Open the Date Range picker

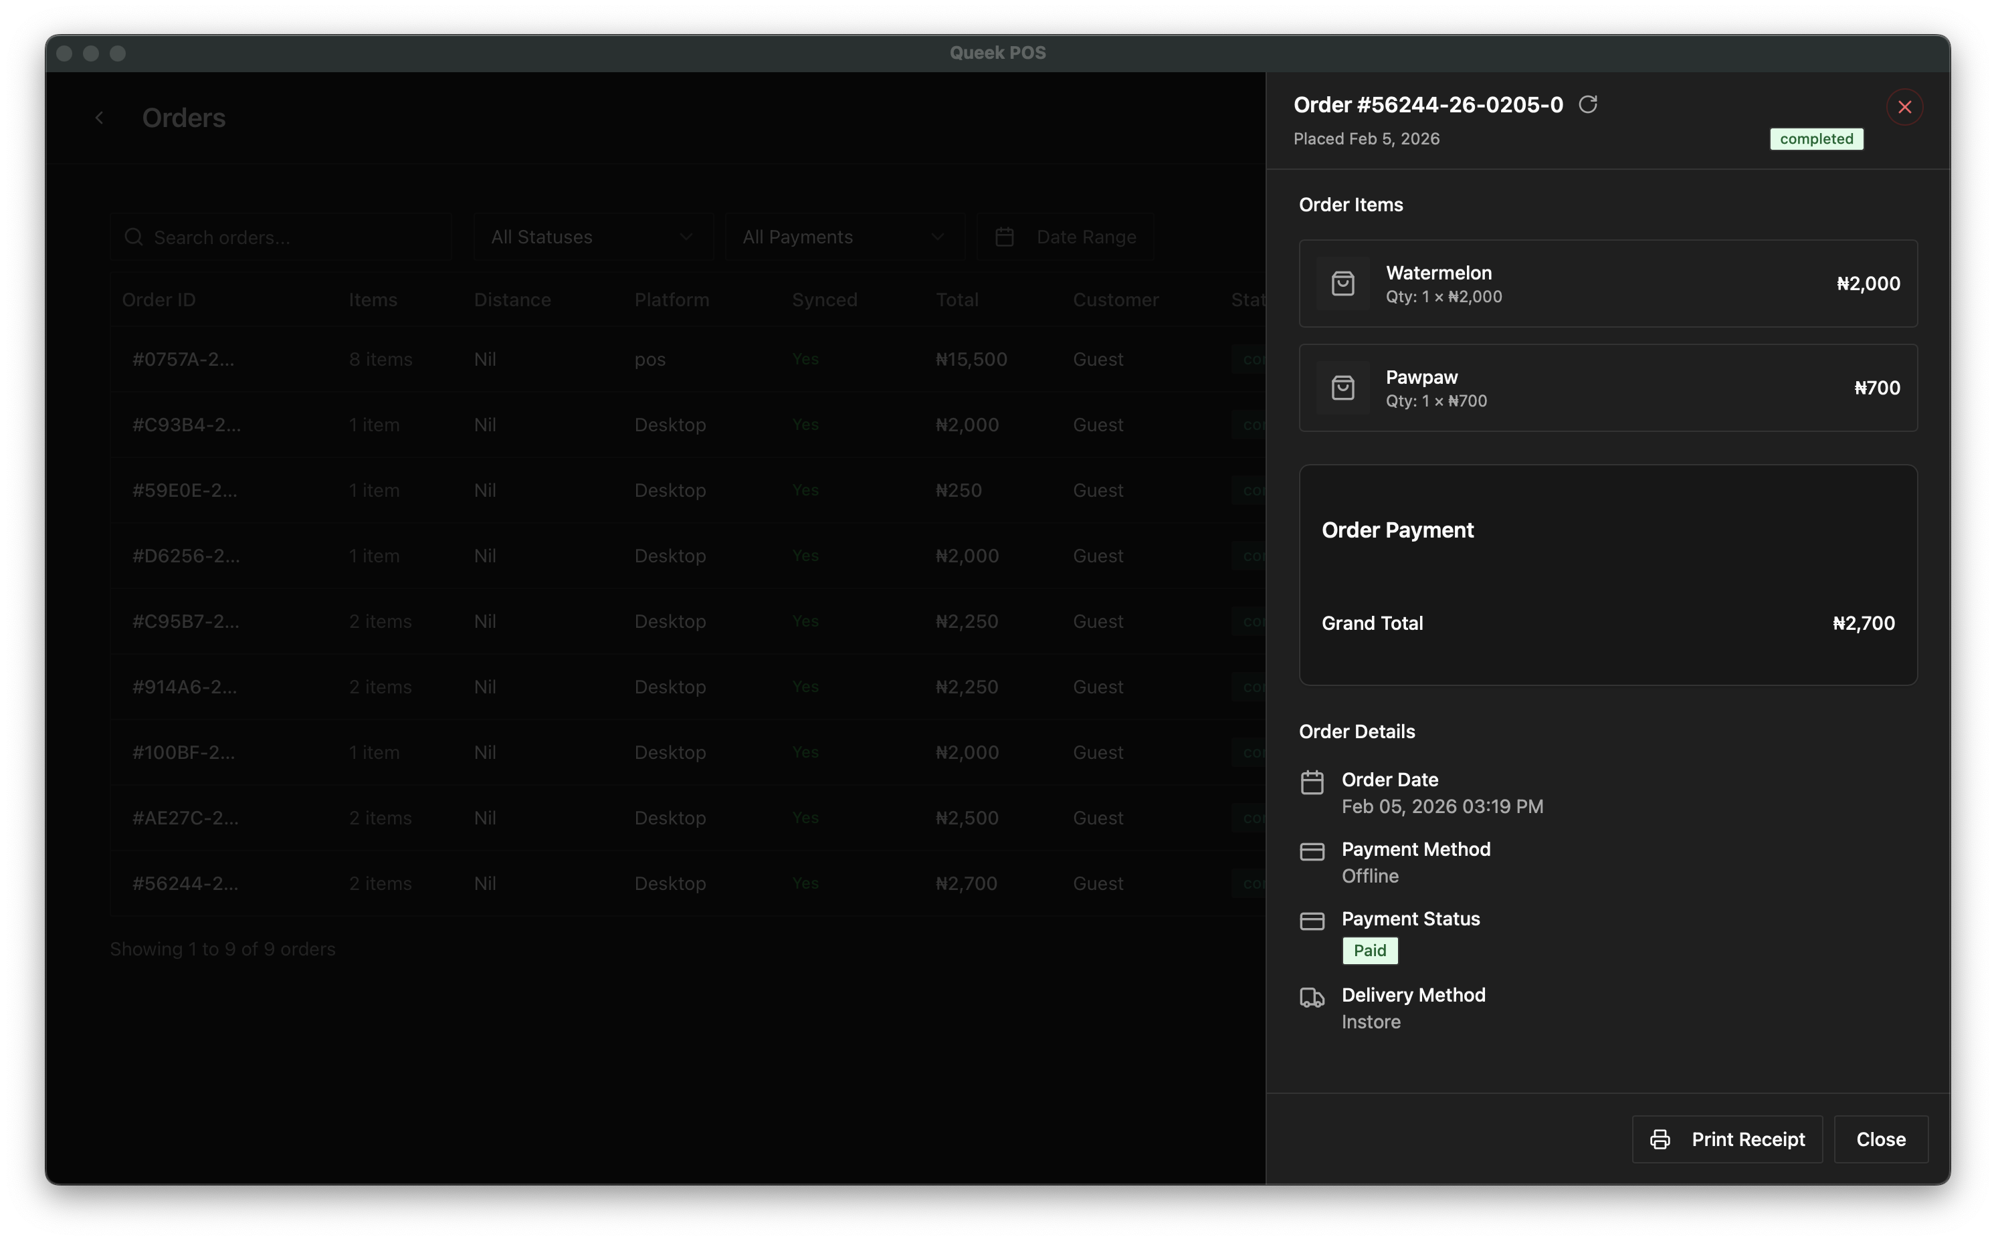[x=1065, y=237]
